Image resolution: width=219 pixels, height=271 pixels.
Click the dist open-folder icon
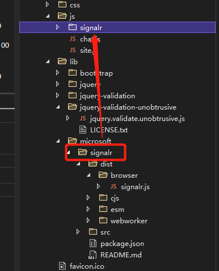pyautogui.click(x=93, y=164)
